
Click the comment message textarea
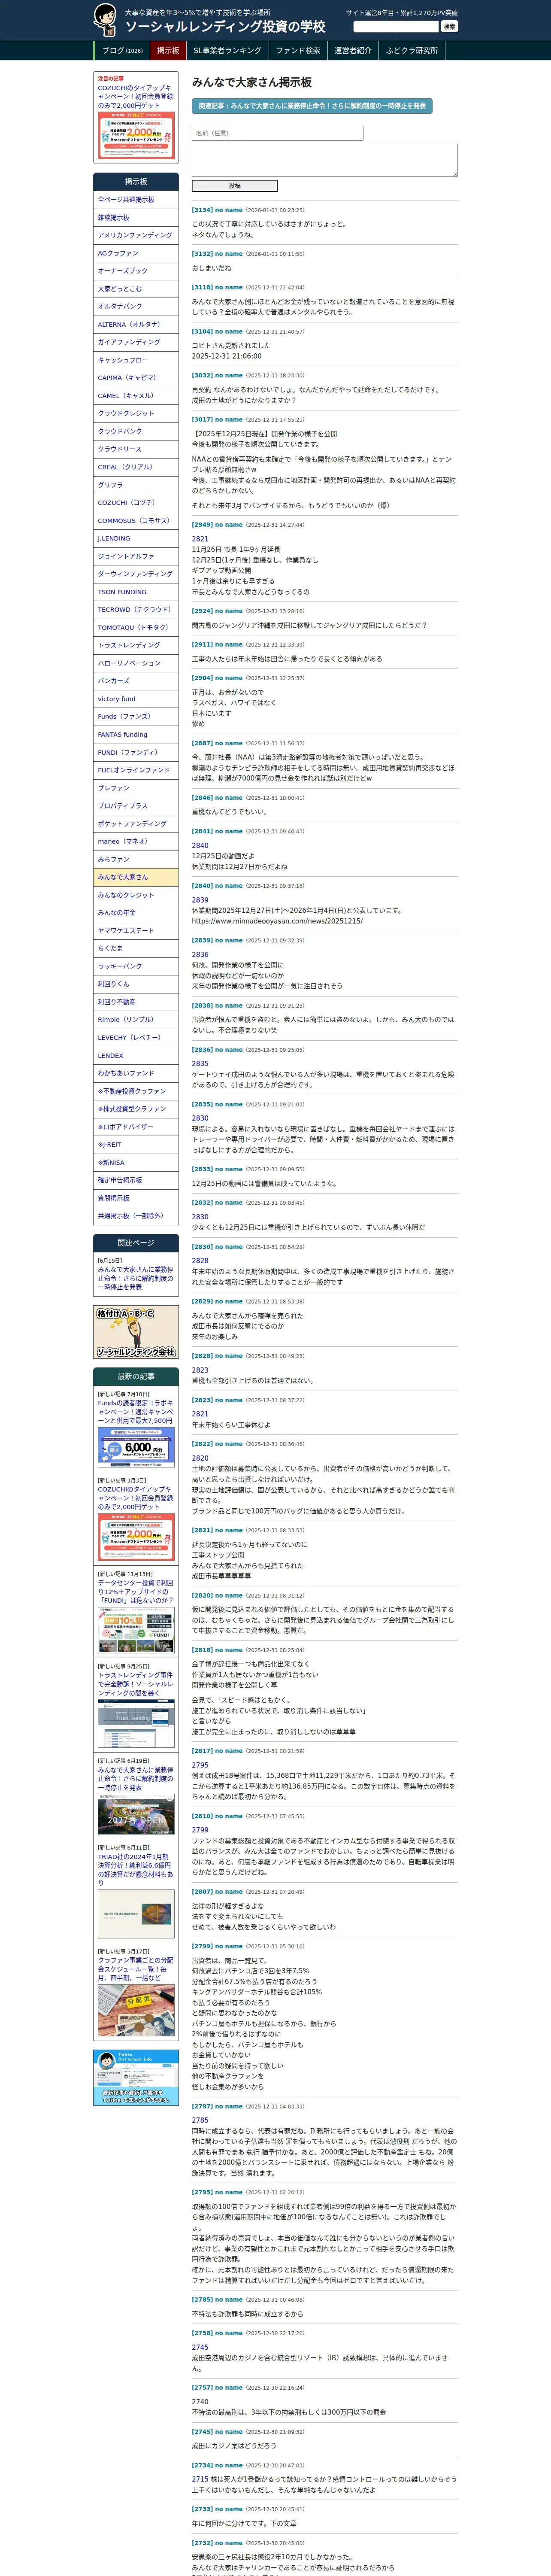point(324,160)
